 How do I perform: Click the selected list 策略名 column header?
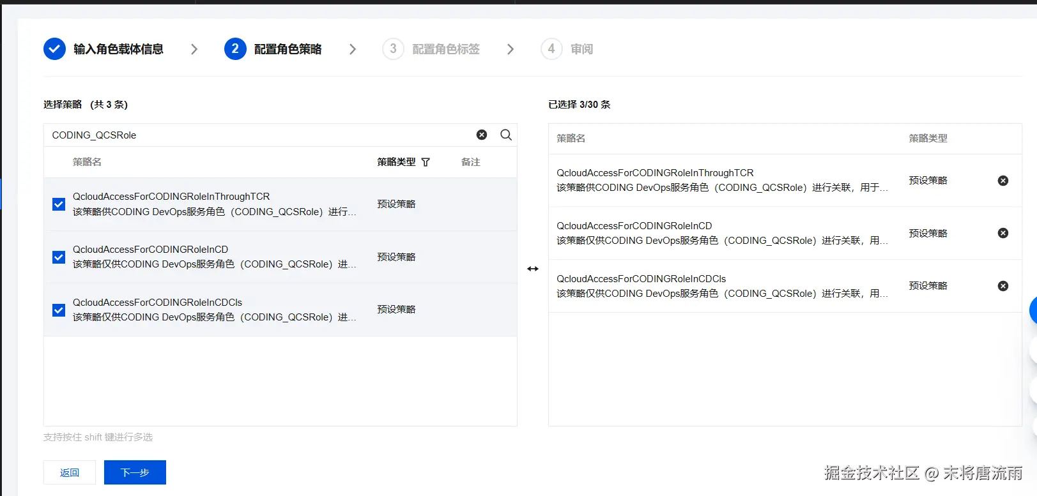click(571, 138)
